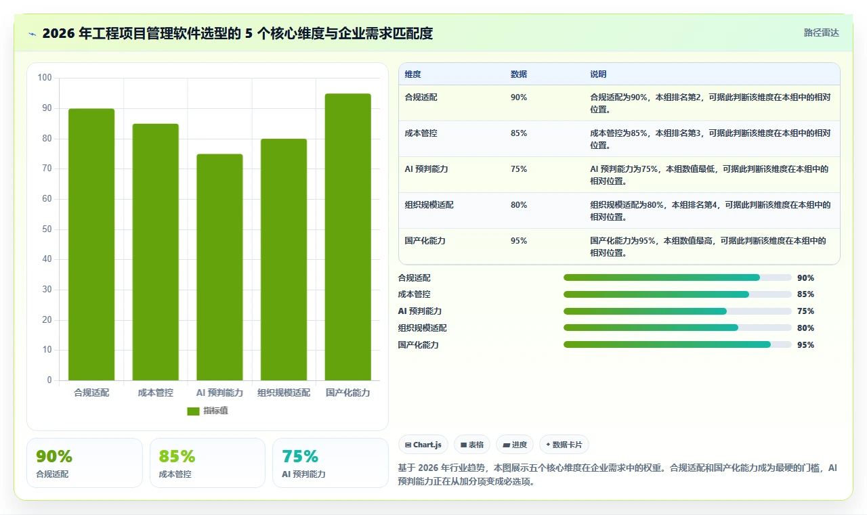Click the 指标值 legend text
This screenshot has height=515, width=867.
coord(216,411)
